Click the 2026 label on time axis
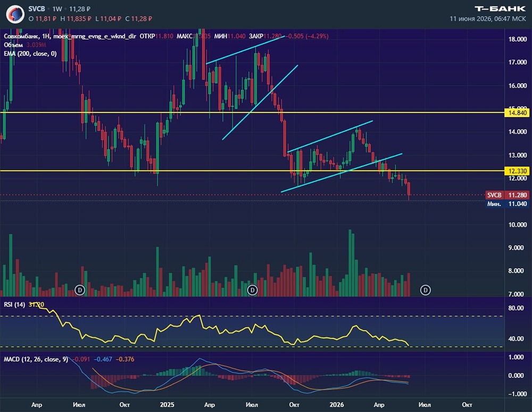 pyautogui.click(x=337, y=405)
